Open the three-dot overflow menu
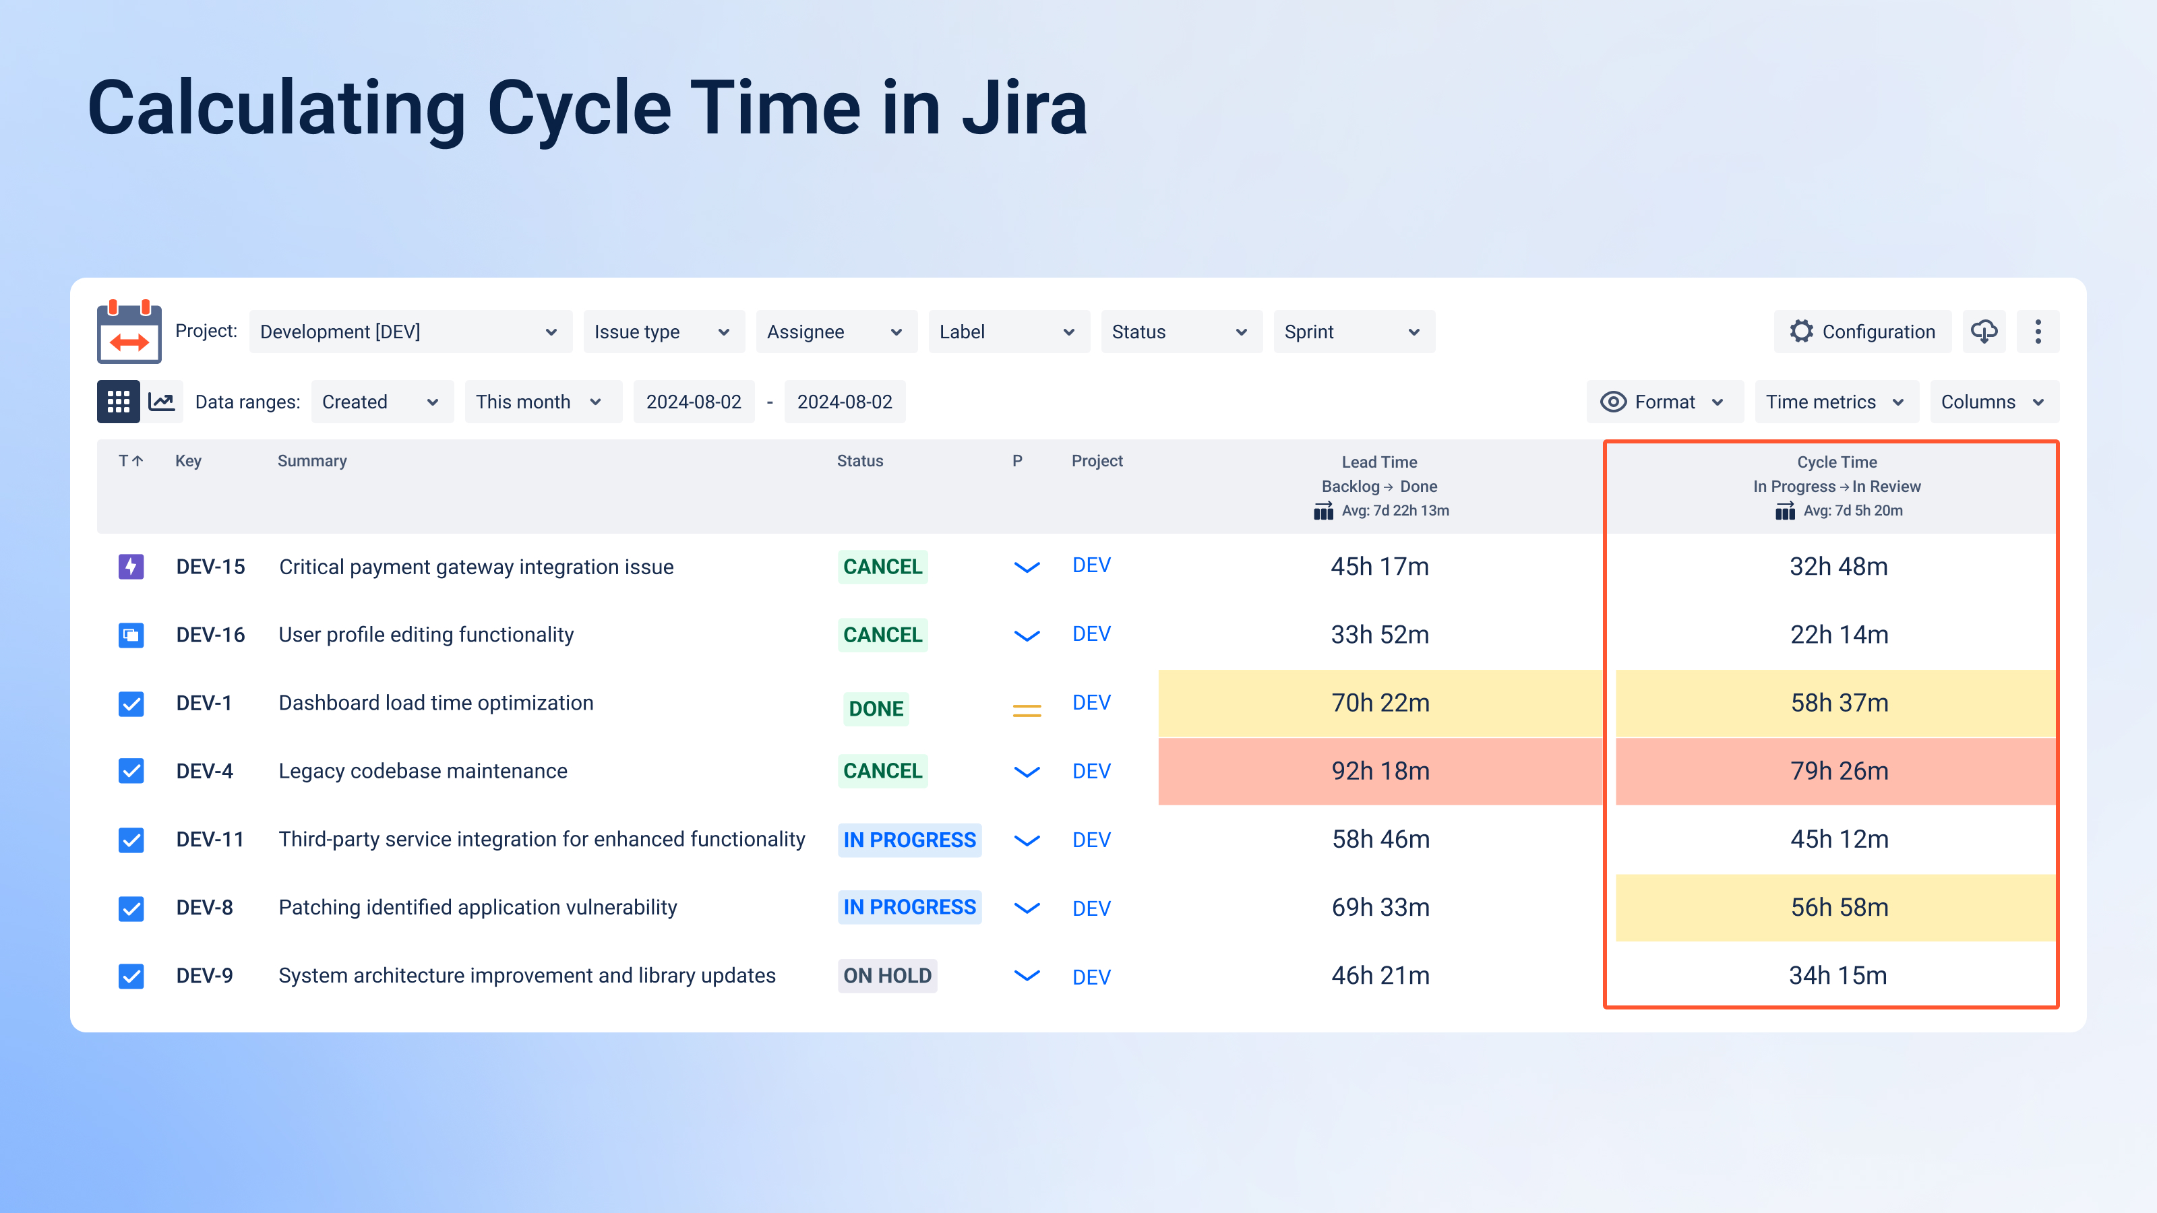The width and height of the screenshot is (2157, 1213). click(x=2038, y=332)
